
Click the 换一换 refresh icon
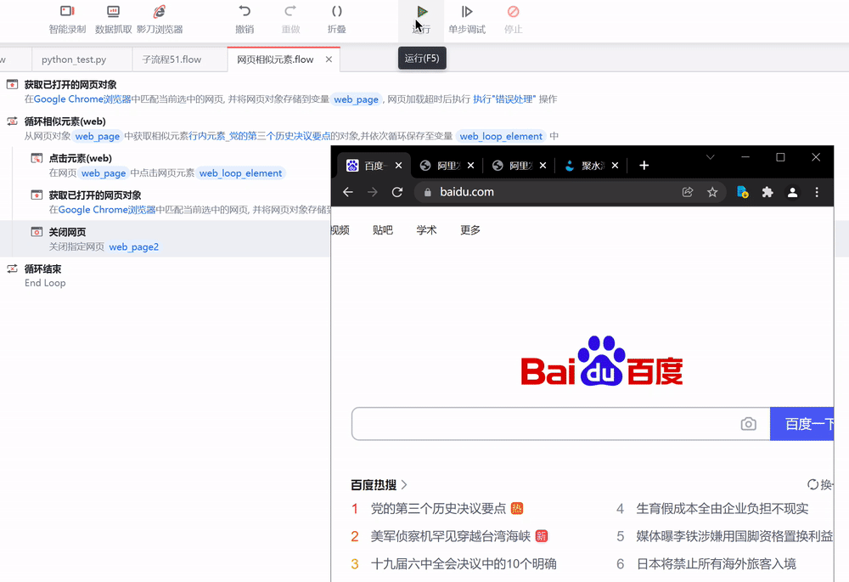812,484
